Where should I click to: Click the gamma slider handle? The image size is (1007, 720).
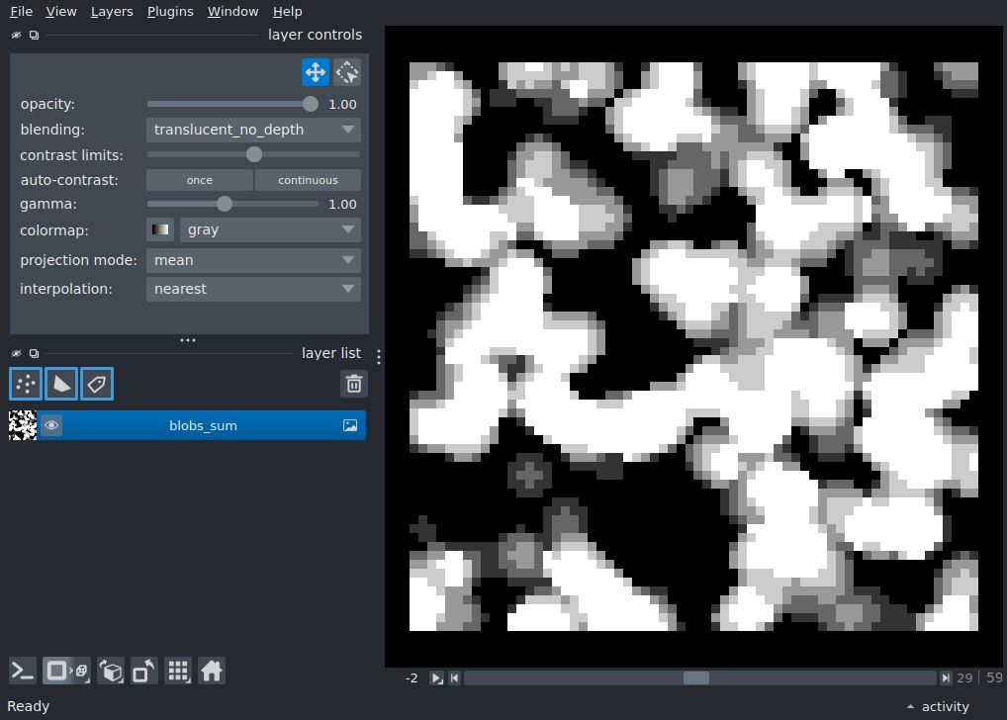click(225, 204)
